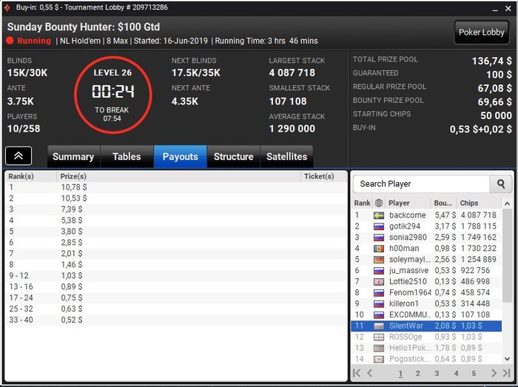Go to next players page arrow
518x387 pixels.
click(494, 373)
